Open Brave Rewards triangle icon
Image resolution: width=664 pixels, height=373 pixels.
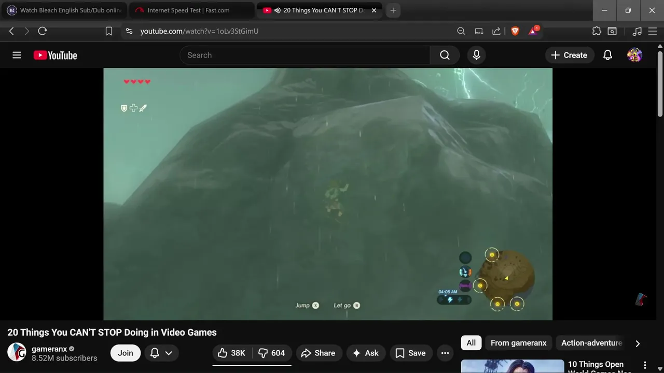click(533, 31)
